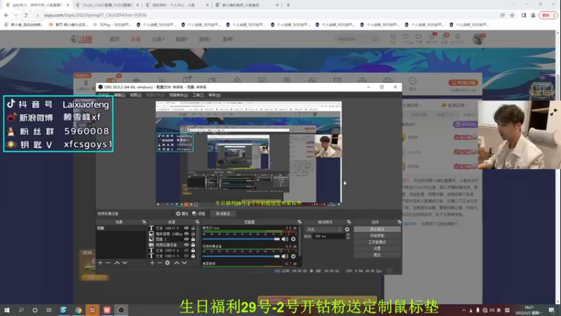Toggle visibility of the 文本 (GDI+) 5 source
The image size is (561, 316).
187,228
